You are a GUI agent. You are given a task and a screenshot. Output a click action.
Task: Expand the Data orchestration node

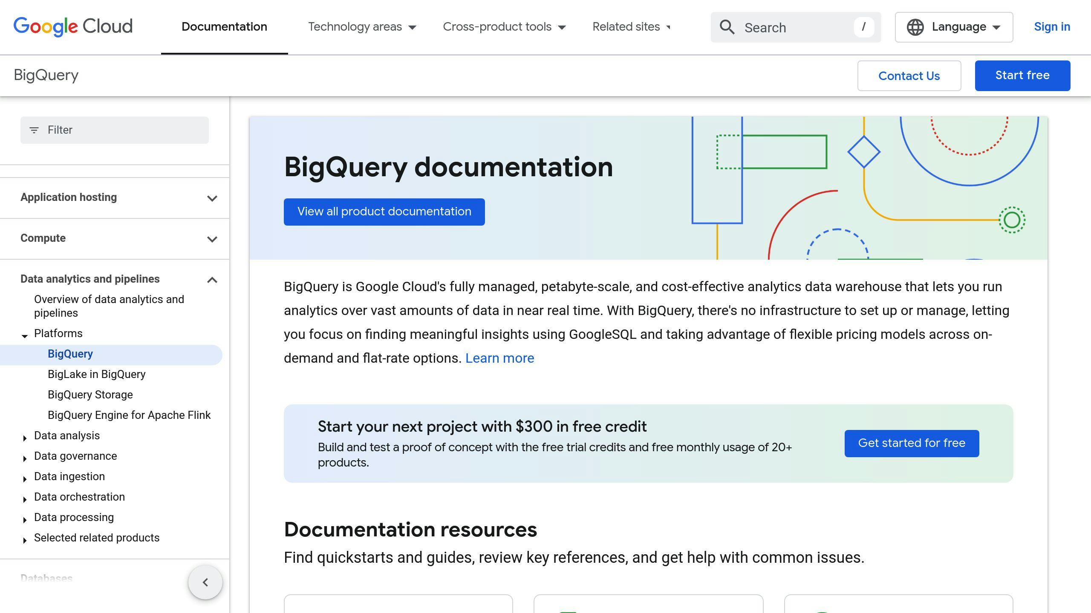pyautogui.click(x=25, y=499)
